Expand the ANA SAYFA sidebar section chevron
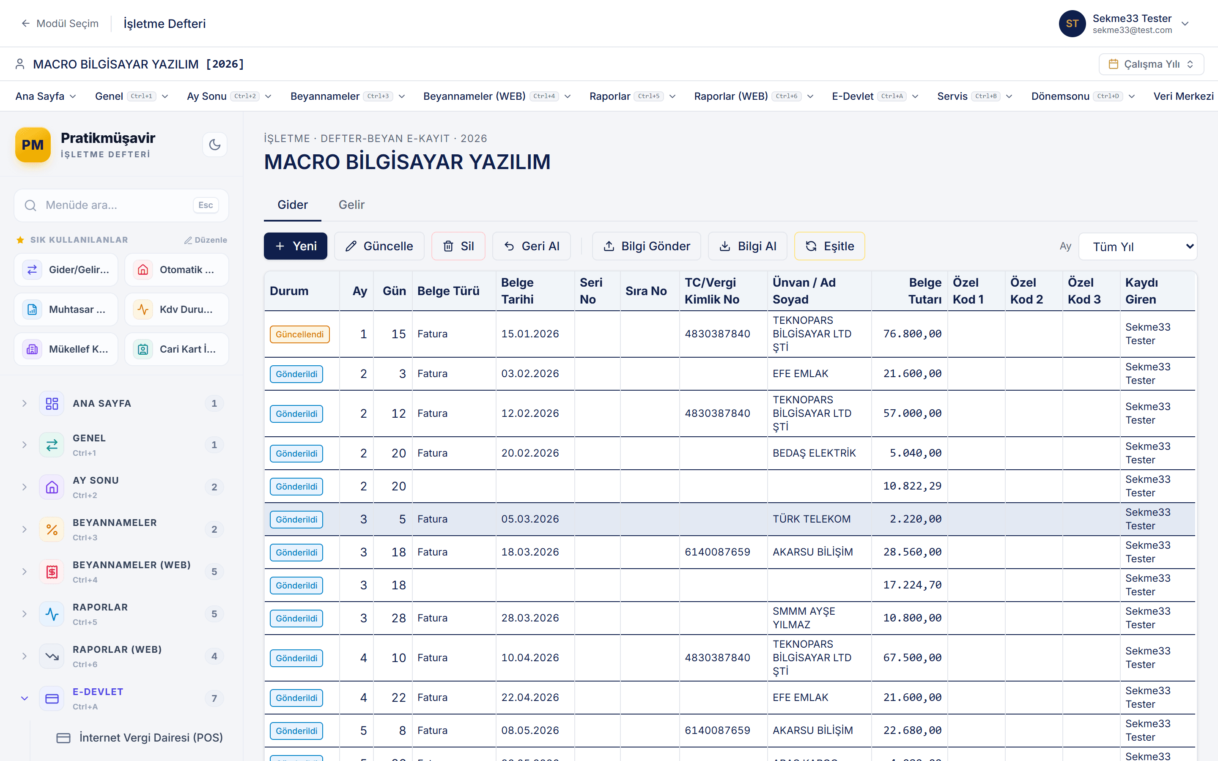The height and width of the screenshot is (761, 1218). (x=24, y=404)
